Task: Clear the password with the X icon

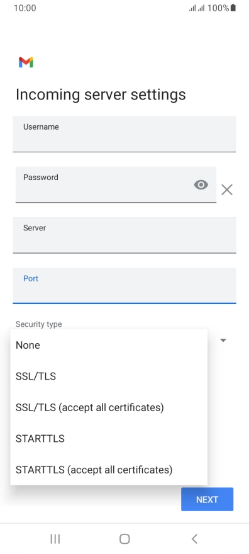Action: click(227, 189)
